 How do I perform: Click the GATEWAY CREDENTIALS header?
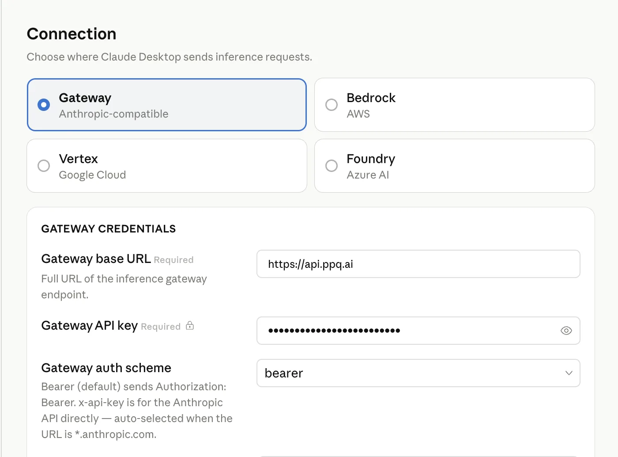click(108, 228)
